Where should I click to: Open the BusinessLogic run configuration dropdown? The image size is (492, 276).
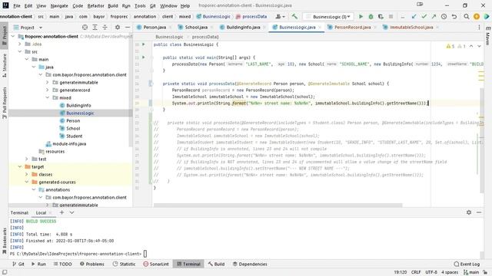(x=328, y=17)
